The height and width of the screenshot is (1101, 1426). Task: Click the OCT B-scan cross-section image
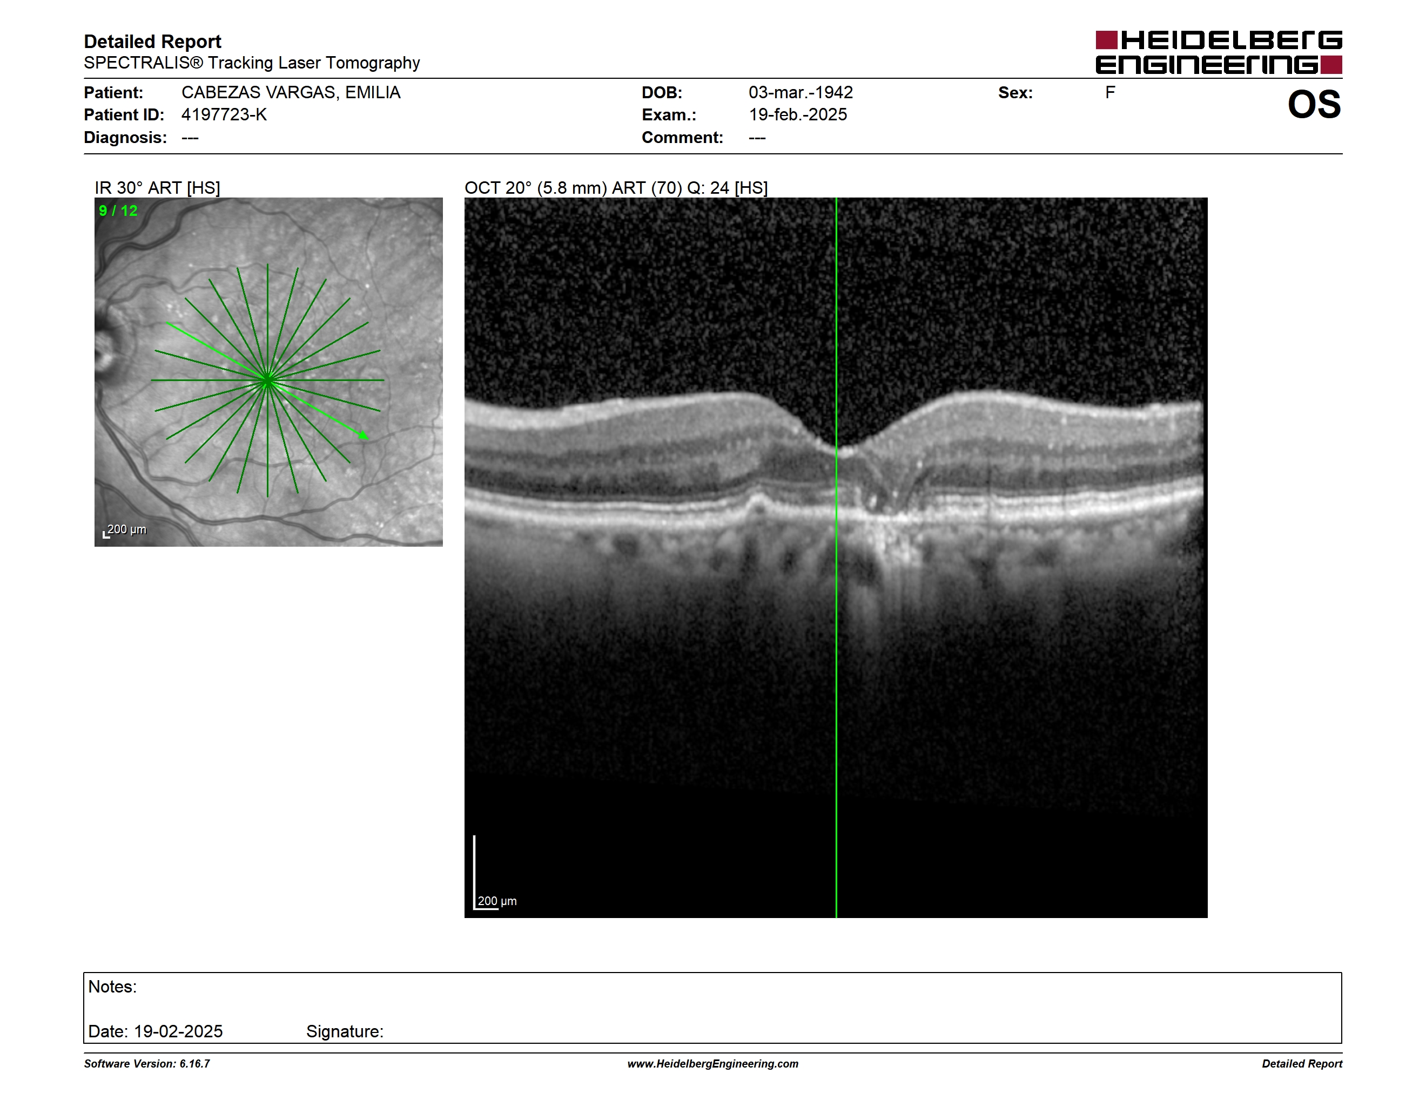tap(836, 558)
